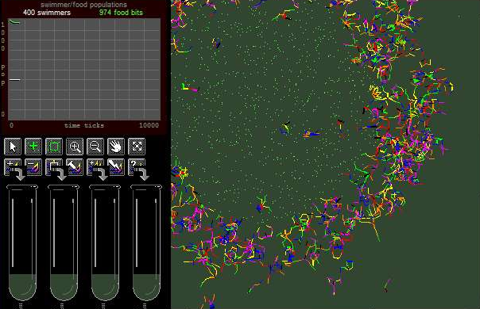Select the hand pan tool
The height and width of the screenshot is (309, 480).
[x=116, y=147]
